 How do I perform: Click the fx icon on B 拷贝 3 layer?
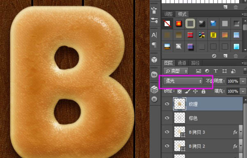[235, 132]
